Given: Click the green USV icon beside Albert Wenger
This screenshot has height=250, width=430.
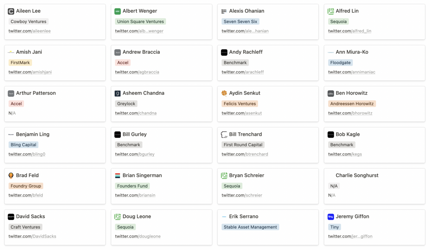Looking at the screenshot, I should [x=118, y=11].
